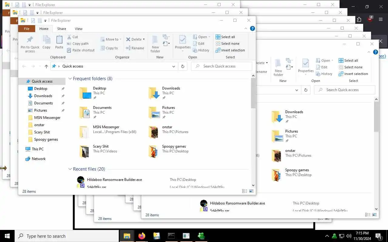Click New folder in front window ribbon
The image size is (388, 242).
155,44
